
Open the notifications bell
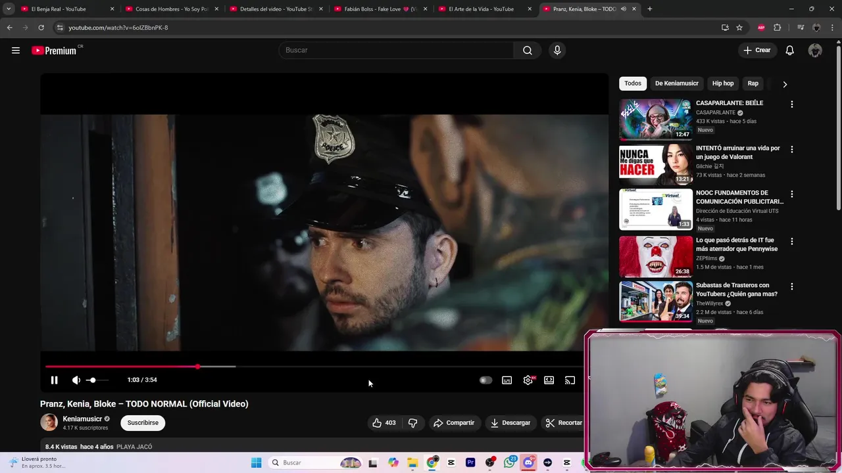tap(790, 51)
